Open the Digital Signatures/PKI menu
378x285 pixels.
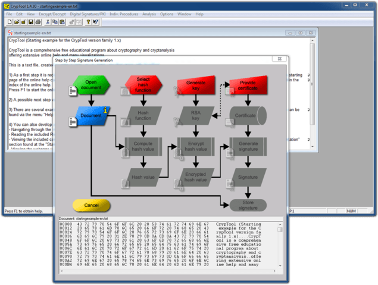click(x=88, y=14)
